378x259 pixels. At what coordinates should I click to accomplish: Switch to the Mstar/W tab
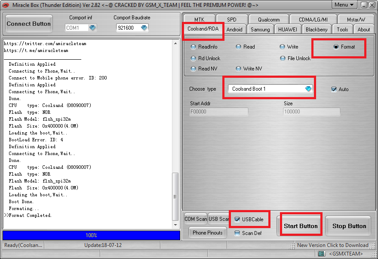tap(356, 19)
